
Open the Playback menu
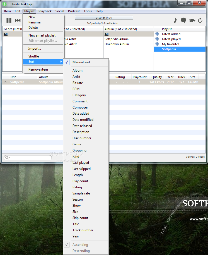click(x=45, y=11)
